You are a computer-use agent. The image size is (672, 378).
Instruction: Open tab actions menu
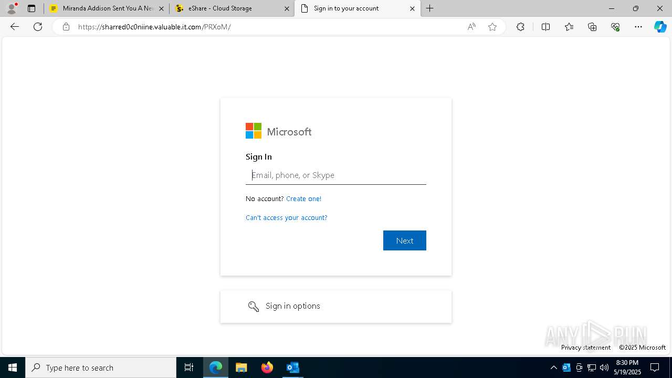pyautogui.click(x=31, y=8)
